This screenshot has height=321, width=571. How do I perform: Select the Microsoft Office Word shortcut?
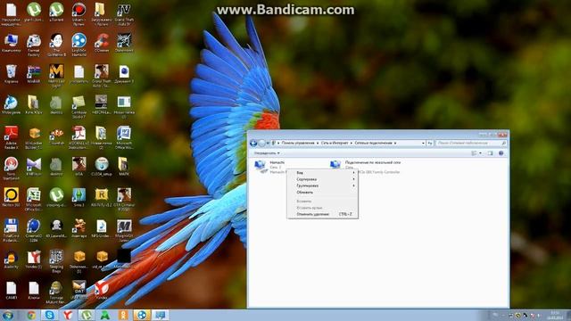coord(124,137)
